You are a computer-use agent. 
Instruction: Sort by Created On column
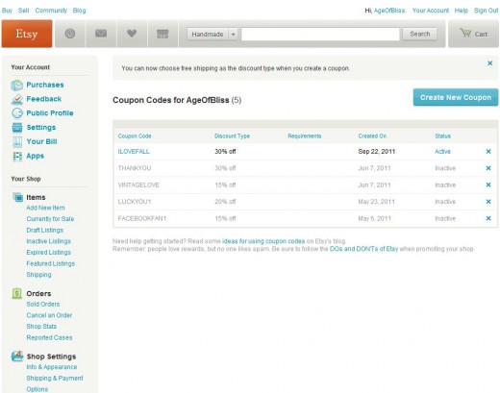(372, 136)
